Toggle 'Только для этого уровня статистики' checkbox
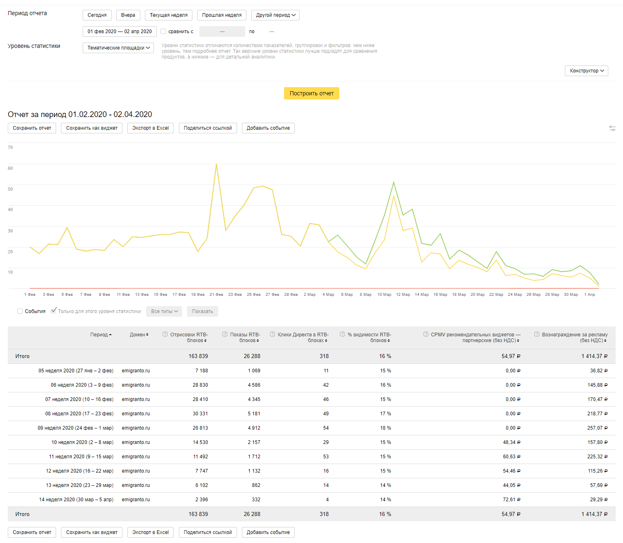Viewport: 623px width, 543px height. pyautogui.click(x=53, y=311)
